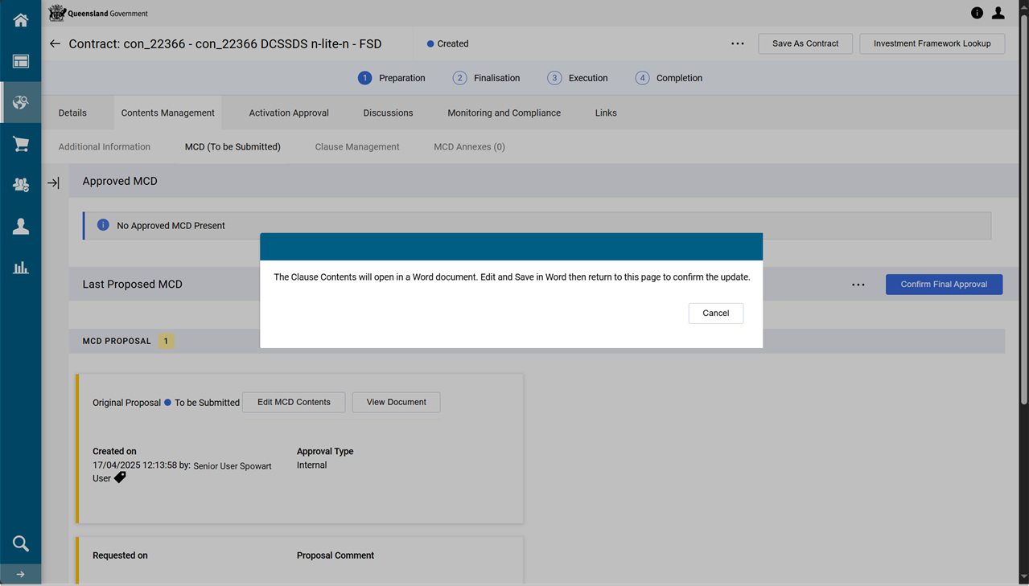Viewport: 1029px width, 586px height.
Task: Click the search magnifier icon
Action: 21,543
